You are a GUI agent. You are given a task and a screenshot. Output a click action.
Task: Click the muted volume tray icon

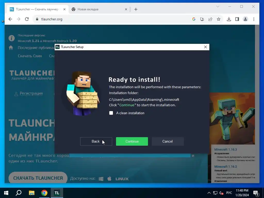[x=221, y=193]
